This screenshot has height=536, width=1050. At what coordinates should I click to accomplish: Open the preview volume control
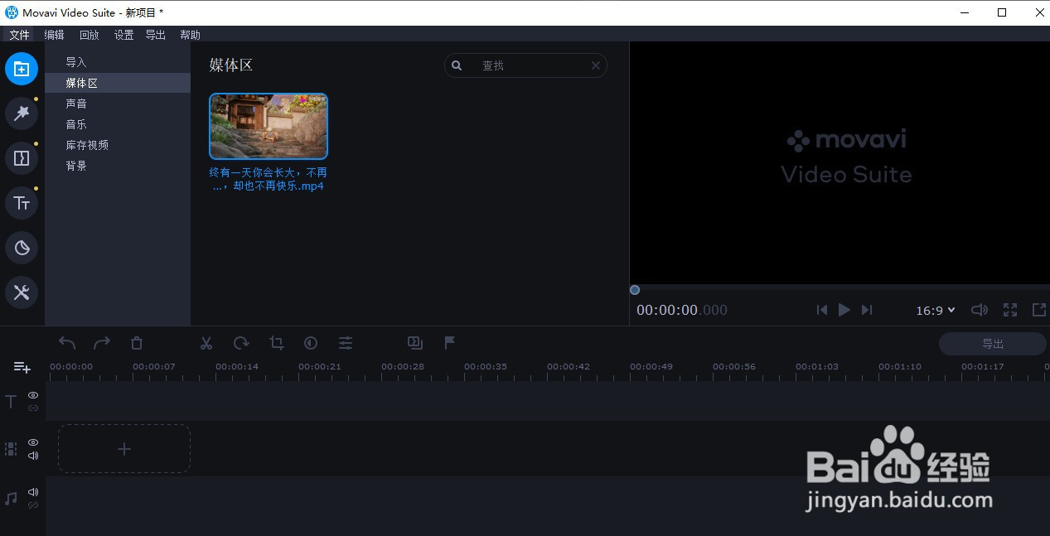[x=979, y=310]
